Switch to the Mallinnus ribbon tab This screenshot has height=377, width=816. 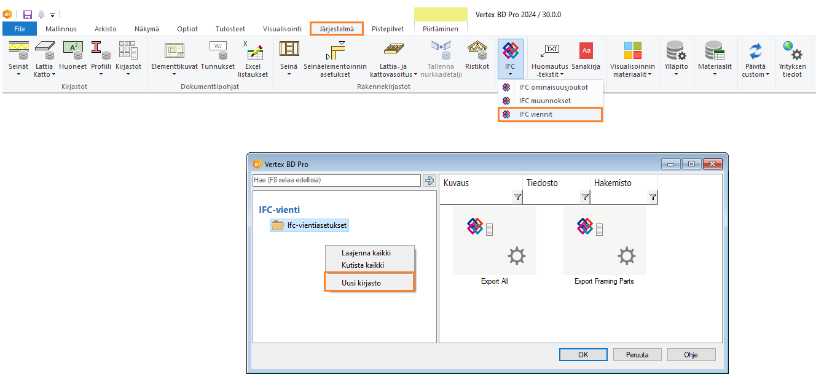click(x=61, y=29)
